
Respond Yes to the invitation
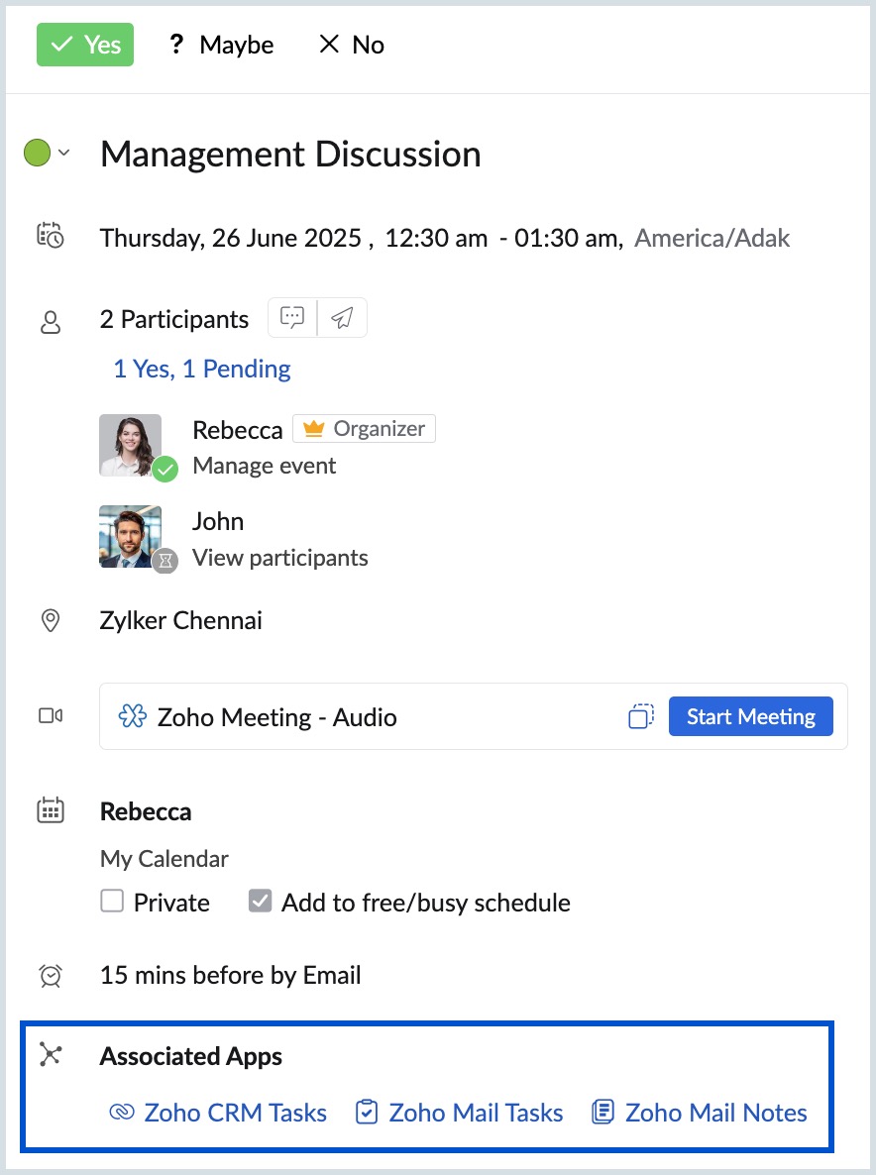click(x=85, y=45)
